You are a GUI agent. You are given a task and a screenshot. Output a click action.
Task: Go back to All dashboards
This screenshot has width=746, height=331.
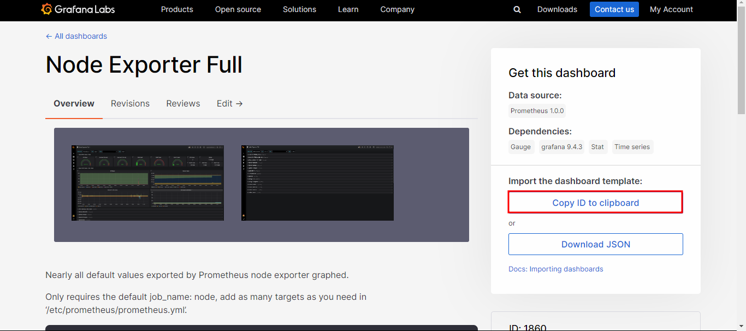click(76, 36)
